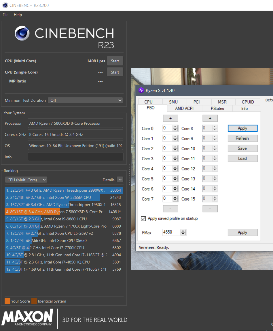Viewport: 273px width, 331px height.
Task: Click the Cinebench title bar app icon
Action: click(x=5, y=5)
